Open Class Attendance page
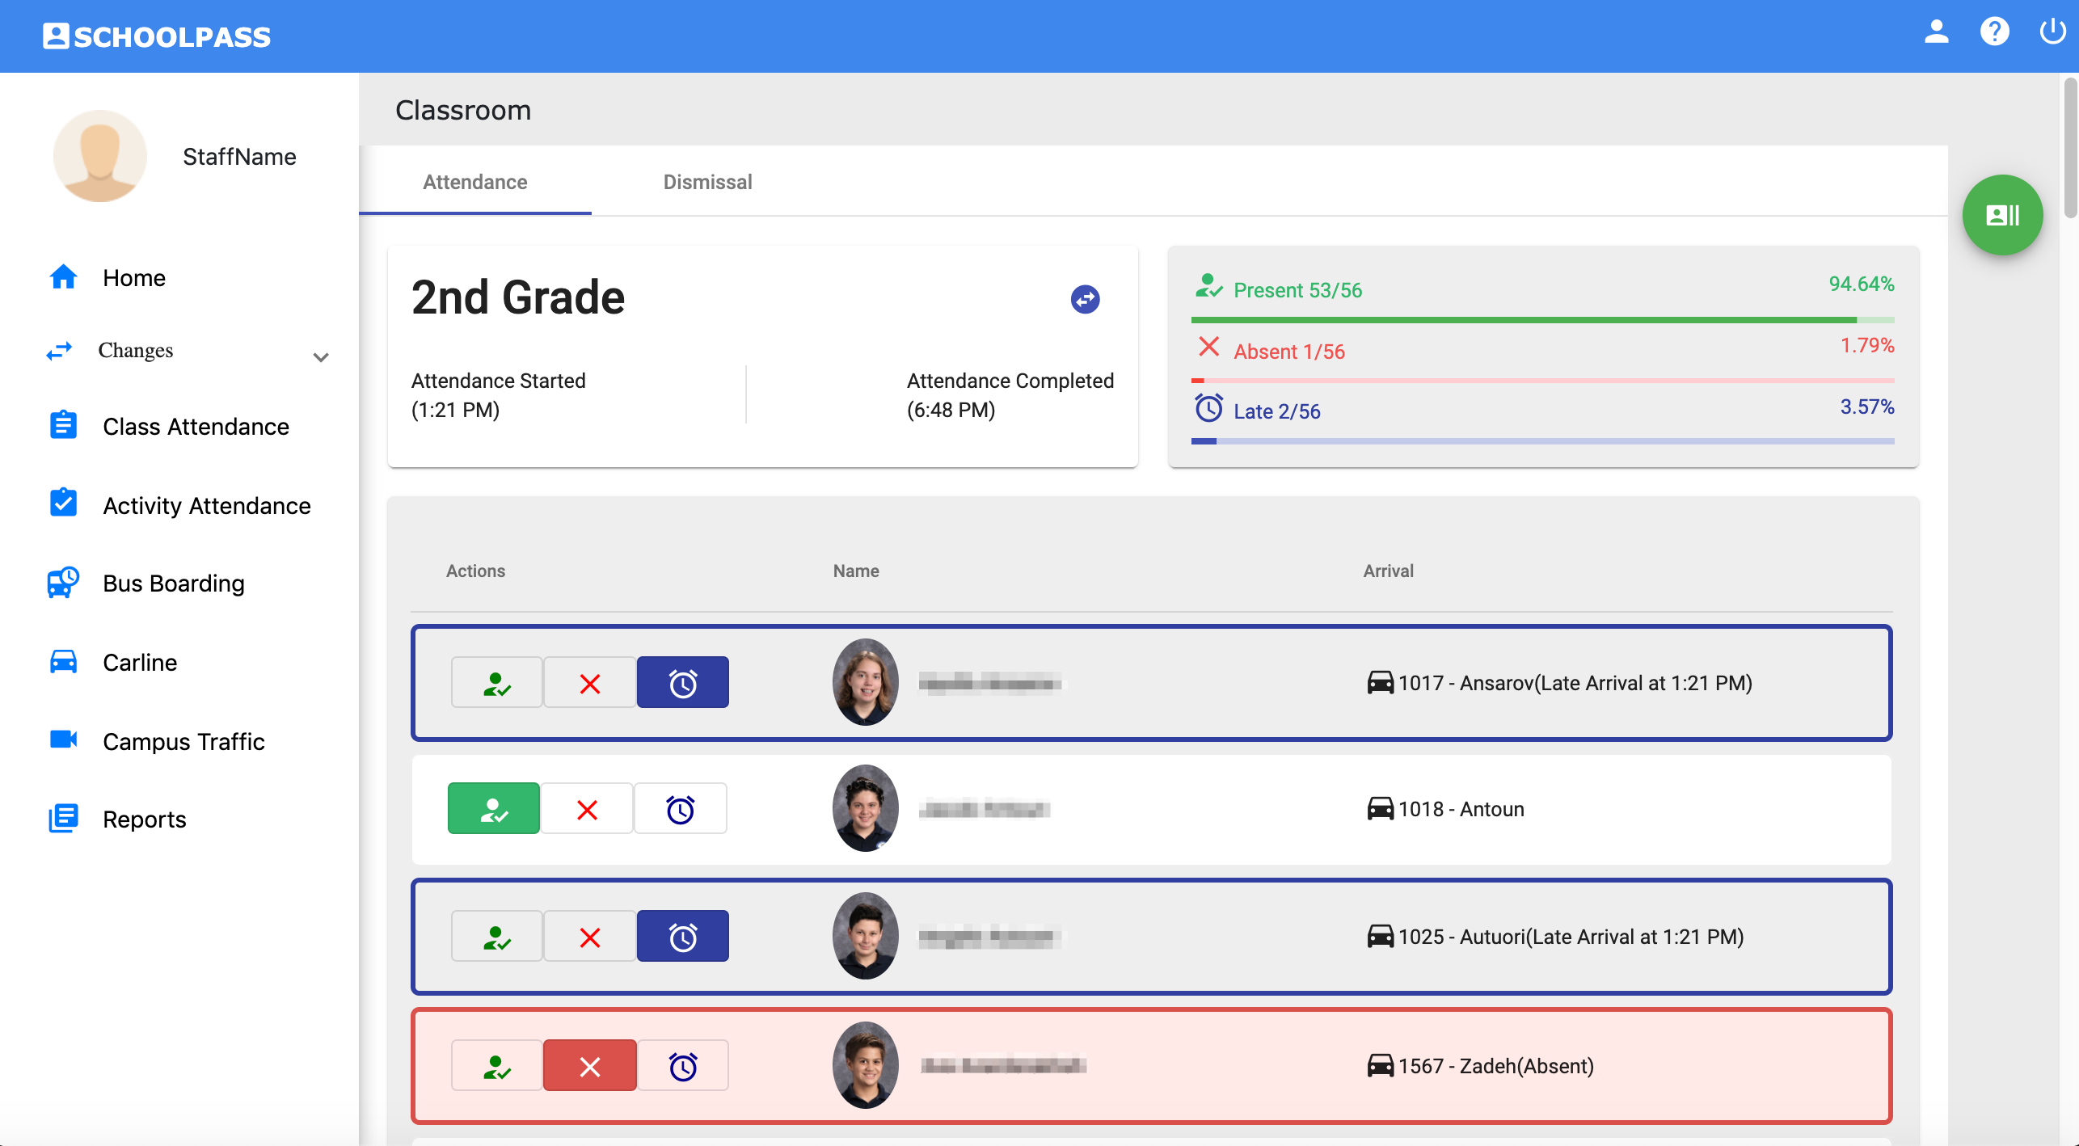 pyautogui.click(x=196, y=426)
